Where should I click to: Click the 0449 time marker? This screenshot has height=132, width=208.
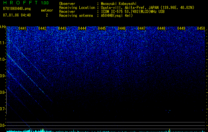[181, 28]
